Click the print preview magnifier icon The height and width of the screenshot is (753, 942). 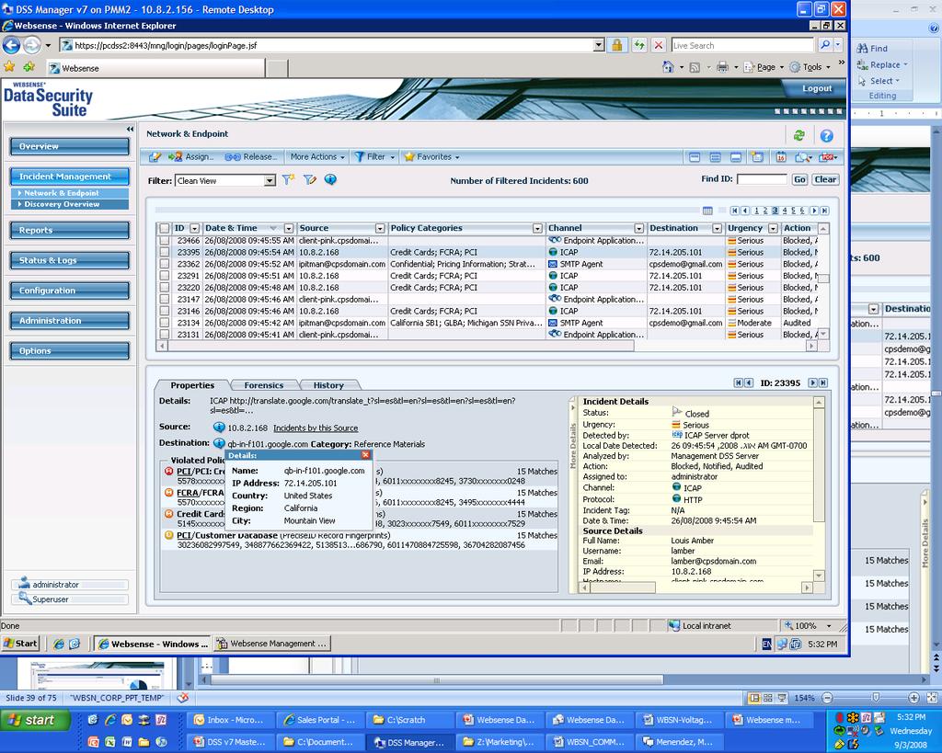click(802, 157)
